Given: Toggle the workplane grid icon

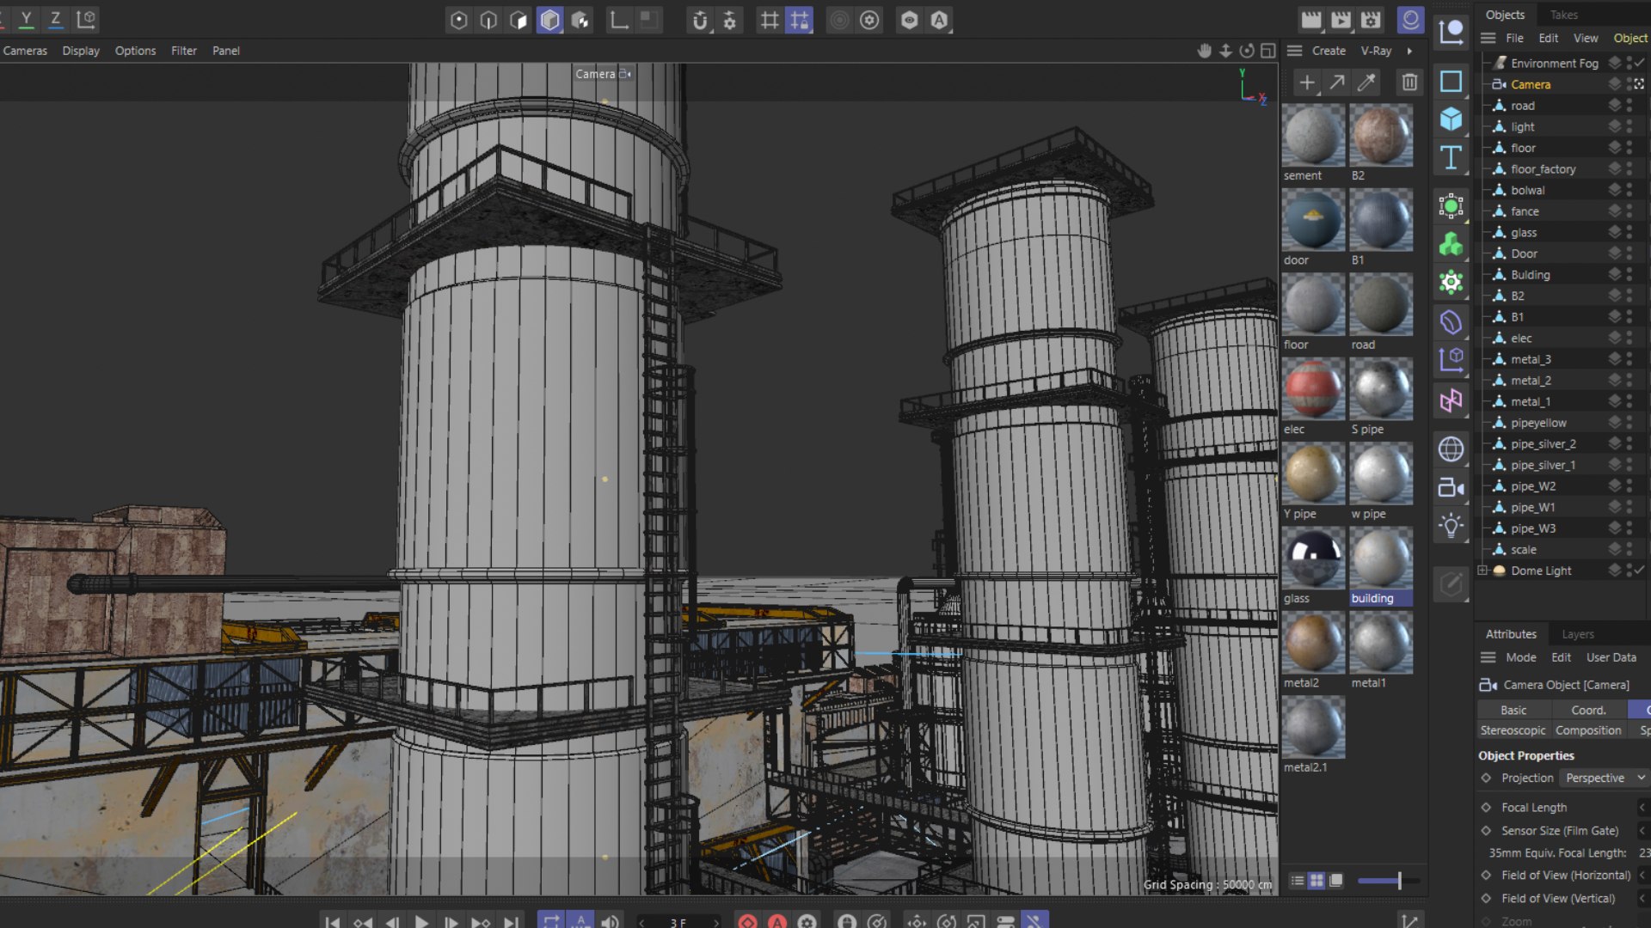Looking at the screenshot, I should pos(770,20).
